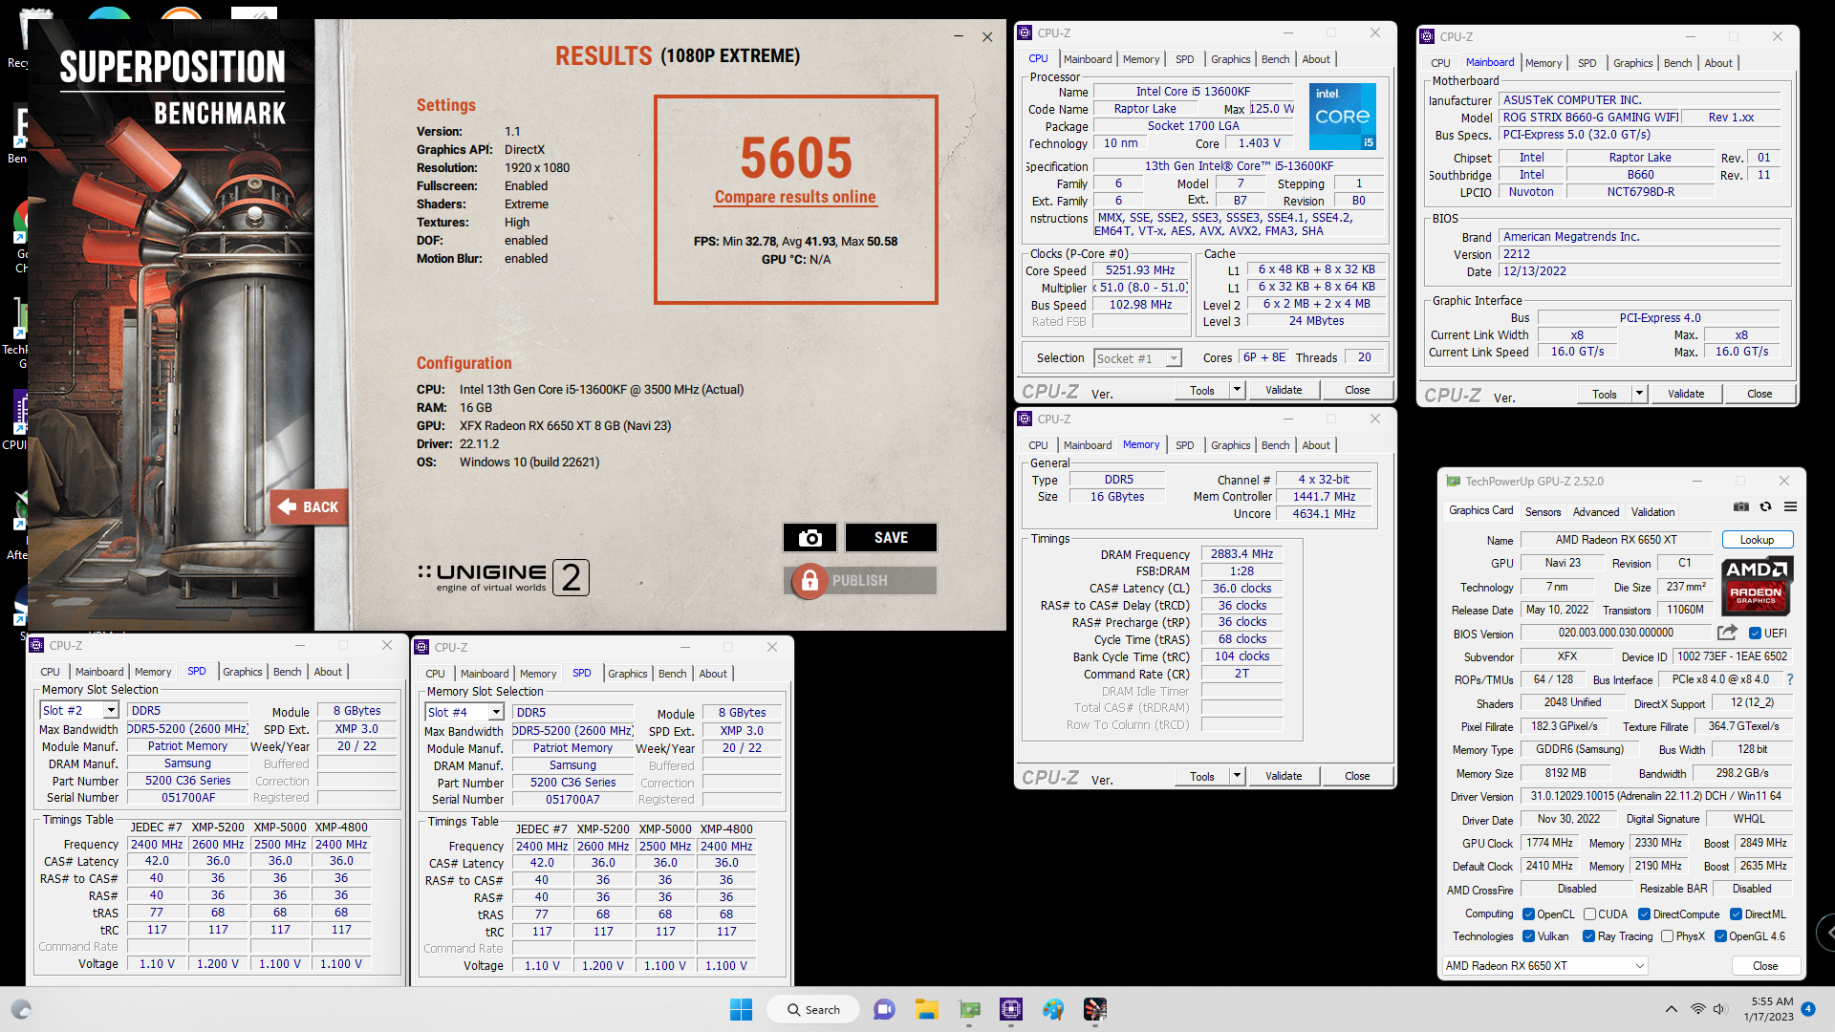Open the Slot #2 memory slot dropdown
This screenshot has height=1032, width=1835.
click(x=111, y=710)
